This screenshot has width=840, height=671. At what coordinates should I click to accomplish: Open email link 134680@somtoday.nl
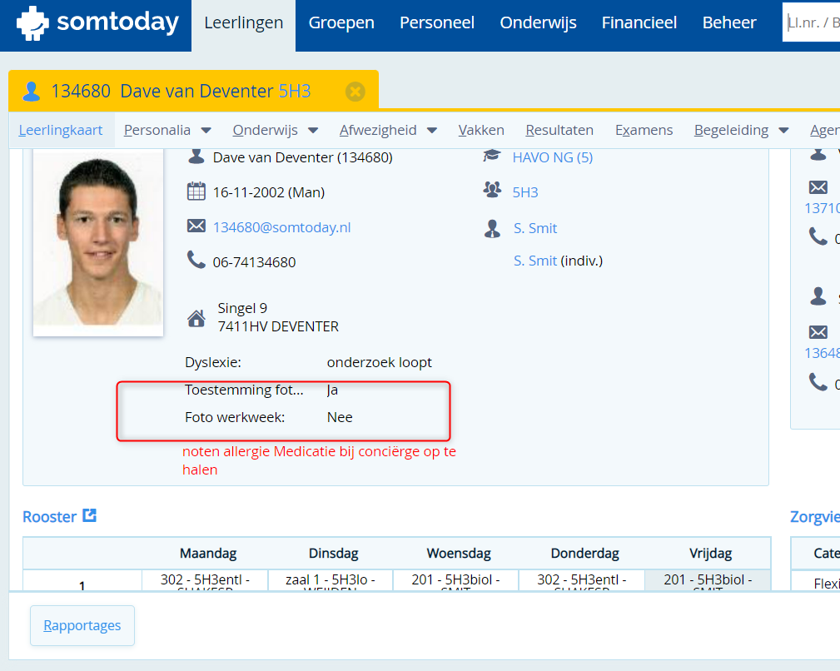point(281,227)
